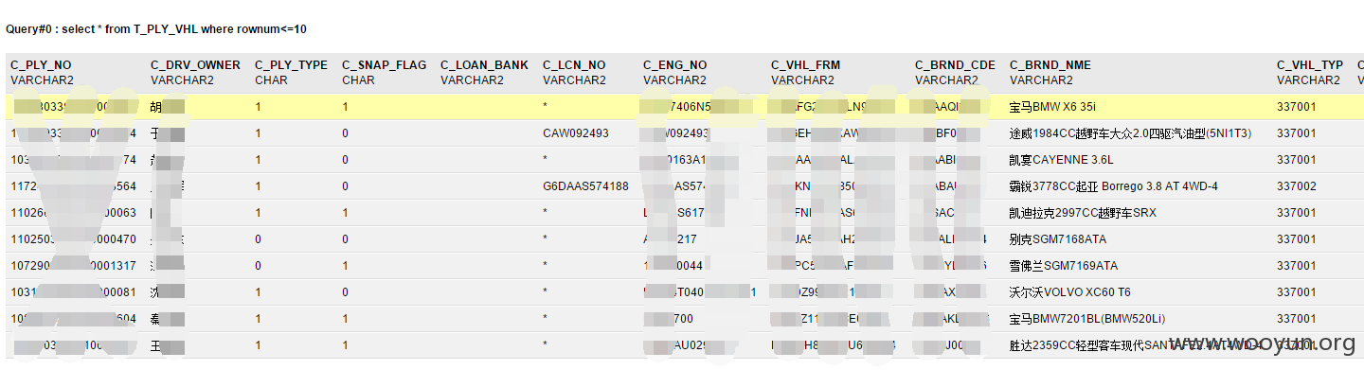Image resolution: width=1364 pixels, height=370 pixels.
Task: Click the 沃尔沃VOLVO XC60 T6 cell
Action: (1070, 292)
